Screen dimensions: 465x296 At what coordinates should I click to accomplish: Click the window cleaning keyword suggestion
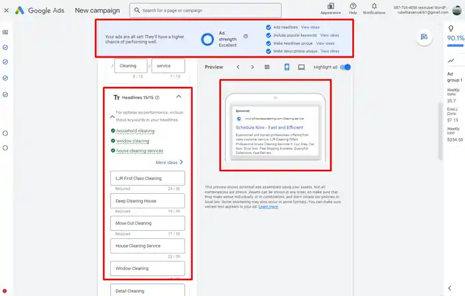point(133,141)
